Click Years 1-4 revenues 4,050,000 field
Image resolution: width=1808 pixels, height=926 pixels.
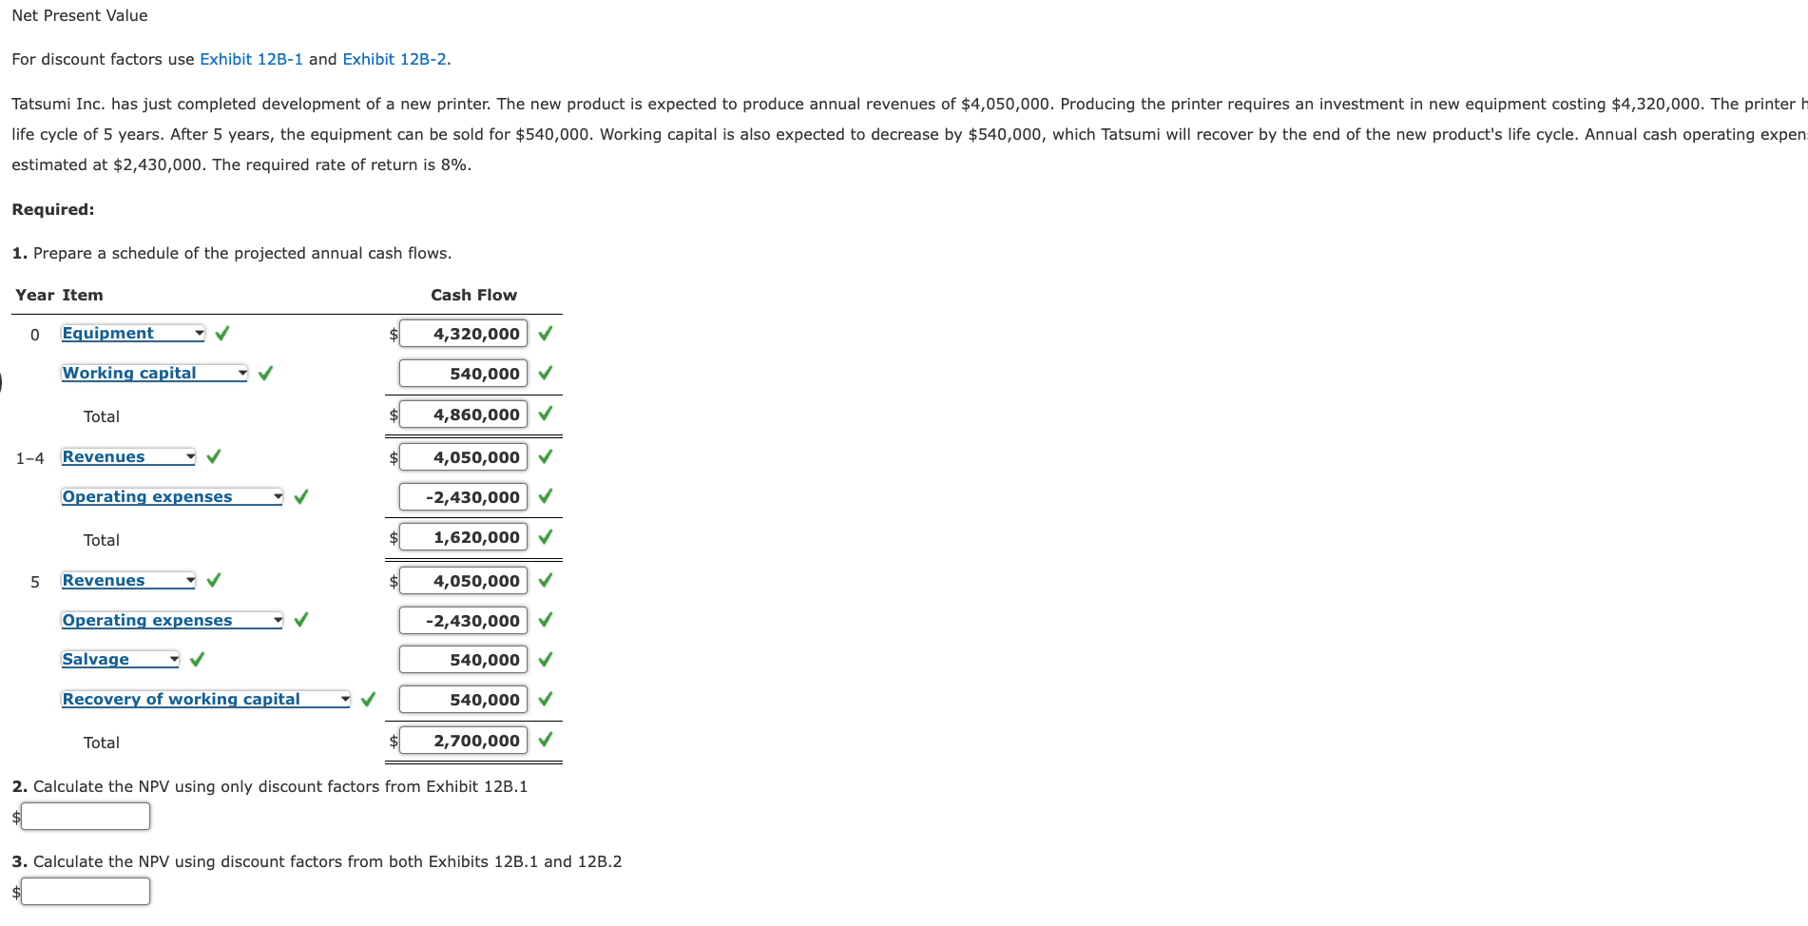pos(463,457)
